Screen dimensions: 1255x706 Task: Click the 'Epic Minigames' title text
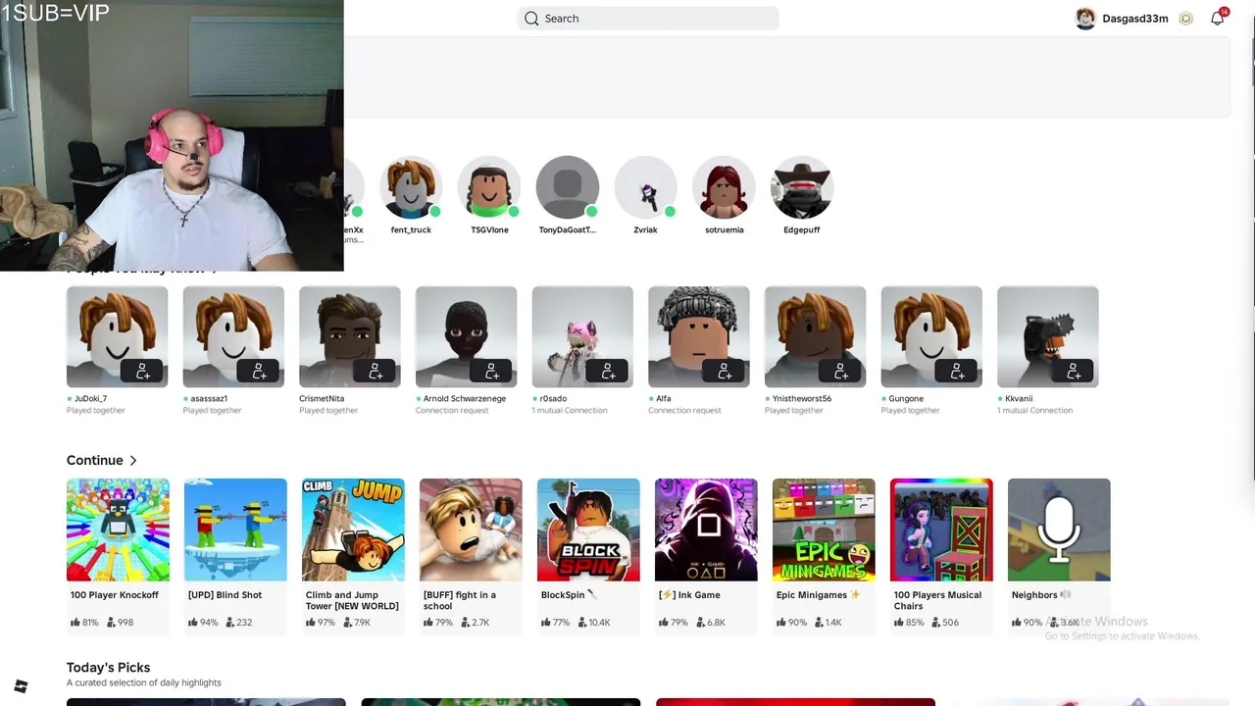(x=812, y=595)
